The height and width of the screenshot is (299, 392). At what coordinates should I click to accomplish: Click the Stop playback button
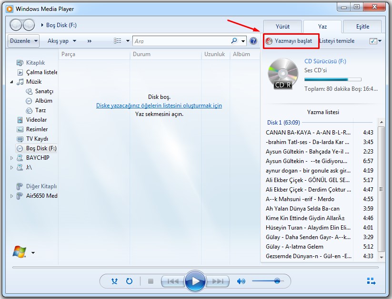[x=151, y=281]
